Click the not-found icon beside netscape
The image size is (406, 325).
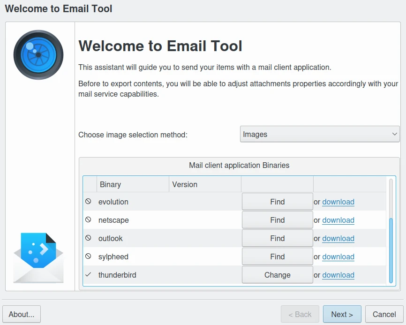[88, 220]
